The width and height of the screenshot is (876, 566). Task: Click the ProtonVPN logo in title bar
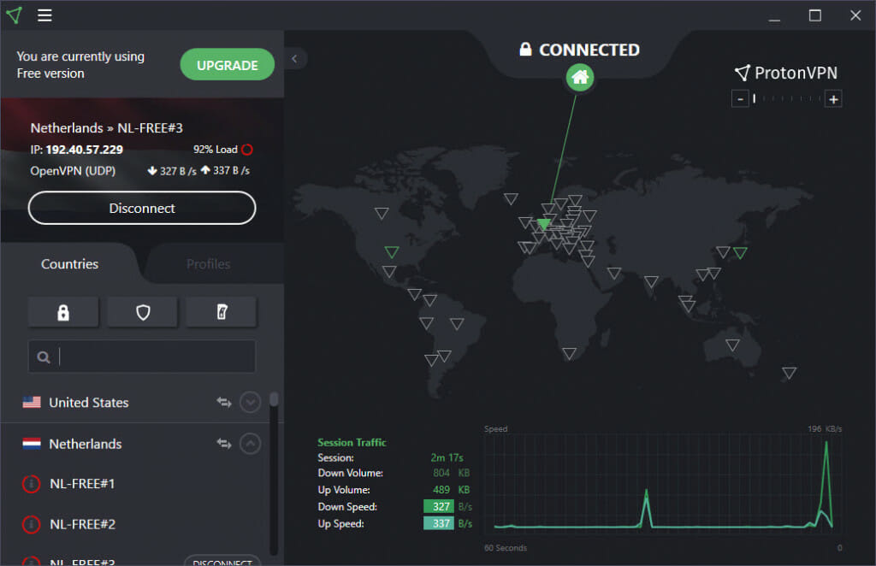tap(15, 15)
